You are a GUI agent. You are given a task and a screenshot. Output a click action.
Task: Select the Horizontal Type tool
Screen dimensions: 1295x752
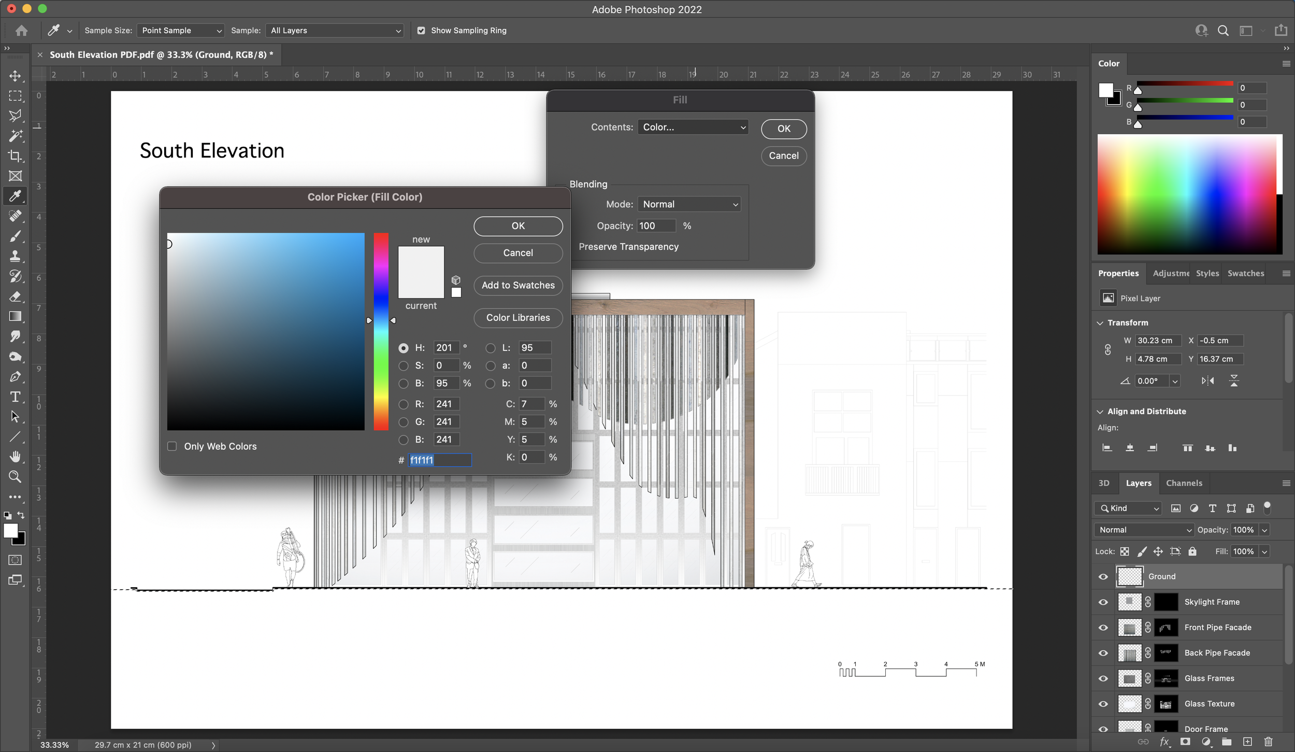tap(15, 396)
